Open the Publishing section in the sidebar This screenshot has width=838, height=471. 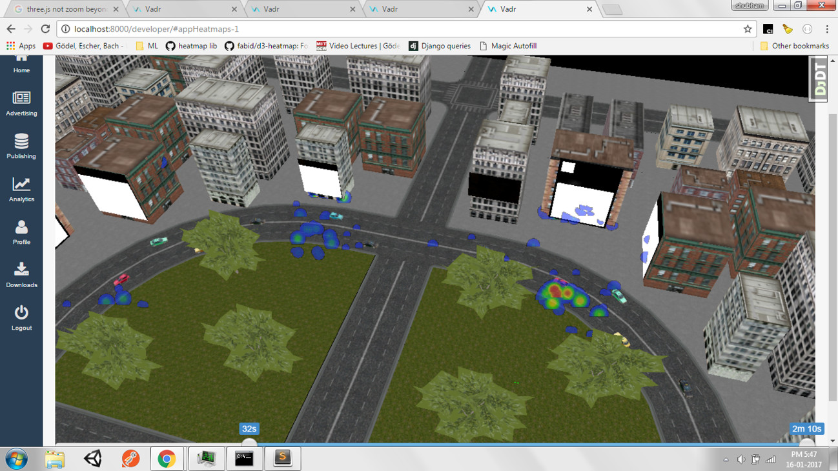(21, 147)
